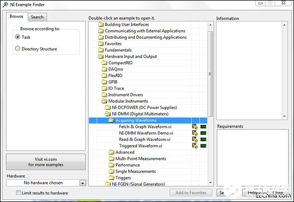
Task: Select the Acquiring Waveforms tree row text
Action: point(136,120)
